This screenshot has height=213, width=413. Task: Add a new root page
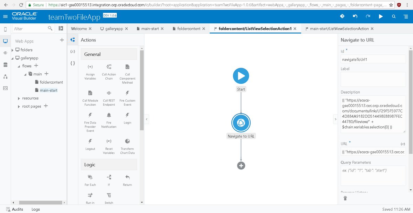pos(45,106)
